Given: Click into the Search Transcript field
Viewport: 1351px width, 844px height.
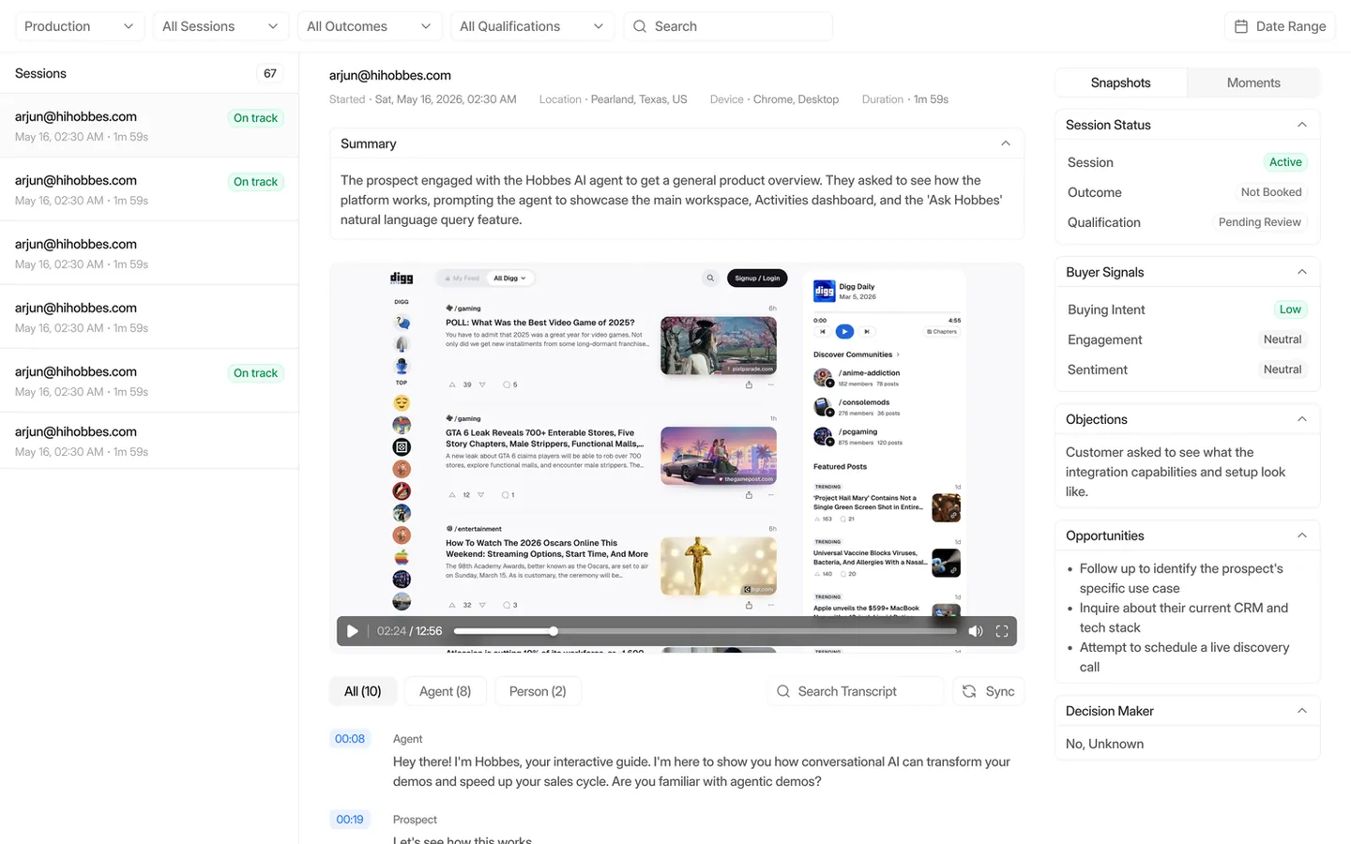Looking at the screenshot, I should pos(856,691).
